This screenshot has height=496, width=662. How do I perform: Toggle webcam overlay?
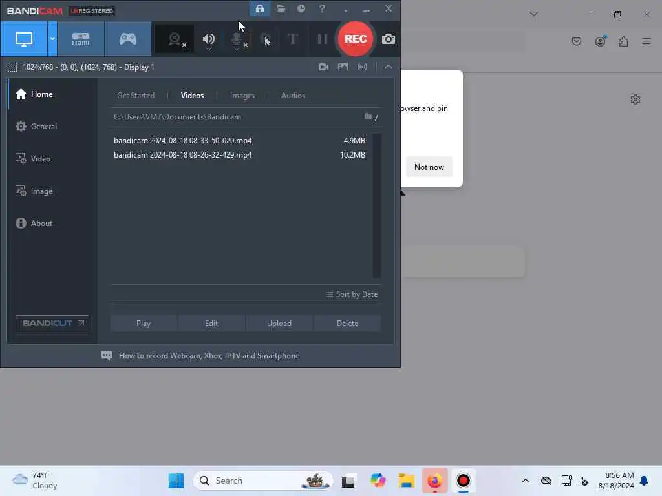[x=175, y=39]
